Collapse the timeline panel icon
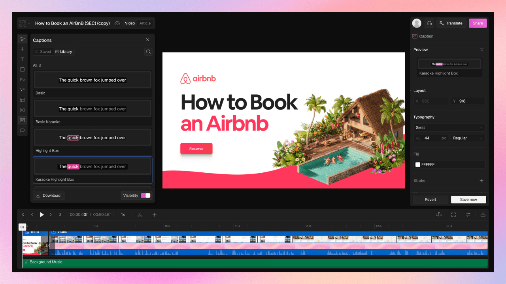506x284 pixels. [483, 215]
